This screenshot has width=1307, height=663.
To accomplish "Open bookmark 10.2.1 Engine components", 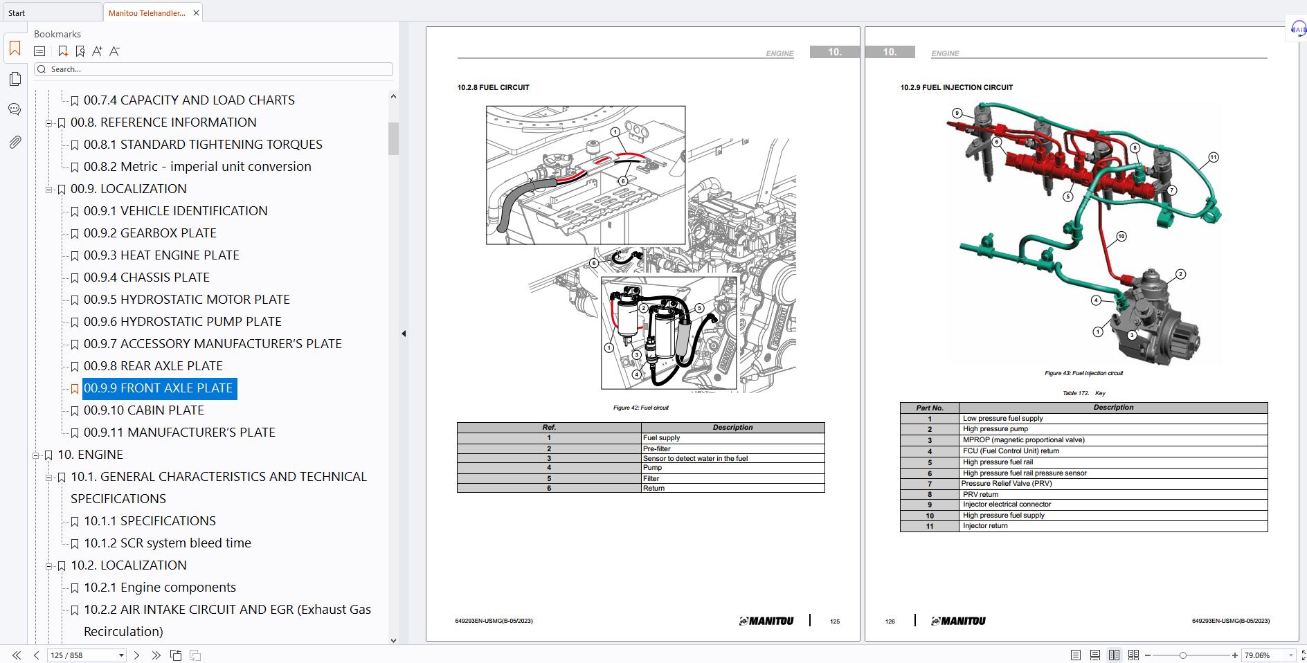I will [160, 588].
